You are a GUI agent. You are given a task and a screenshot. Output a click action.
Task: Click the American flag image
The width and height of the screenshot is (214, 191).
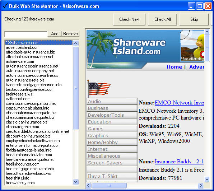coord(99,89)
